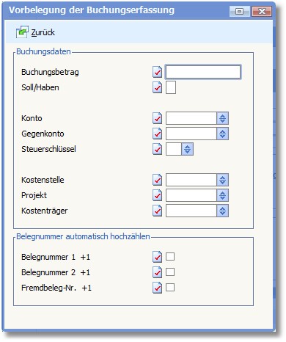This screenshot has width=286, height=342.
Task: Click the checkmark icon for Kostenträger
Action: [157, 211]
